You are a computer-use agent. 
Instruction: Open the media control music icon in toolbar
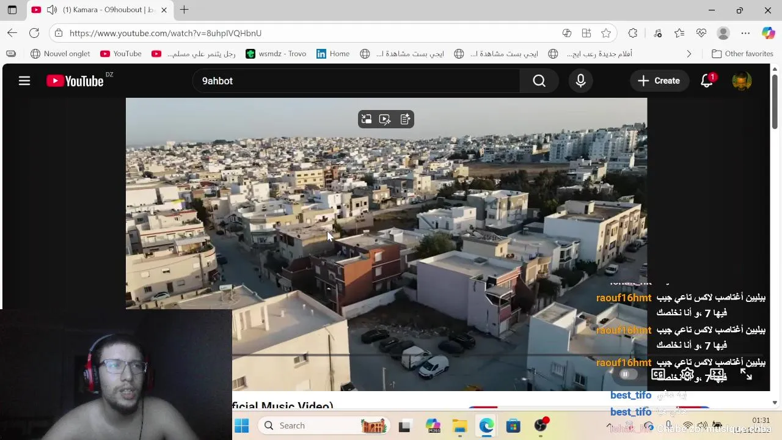coord(657,33)
